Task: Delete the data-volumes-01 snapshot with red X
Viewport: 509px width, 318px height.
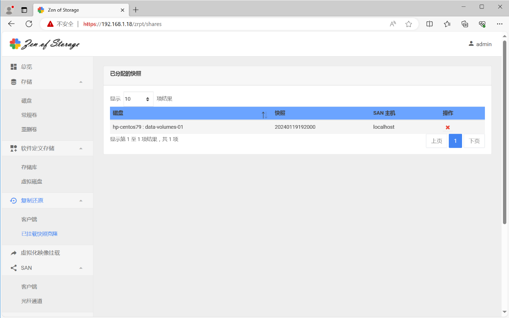Action: [x=448, y=127]
